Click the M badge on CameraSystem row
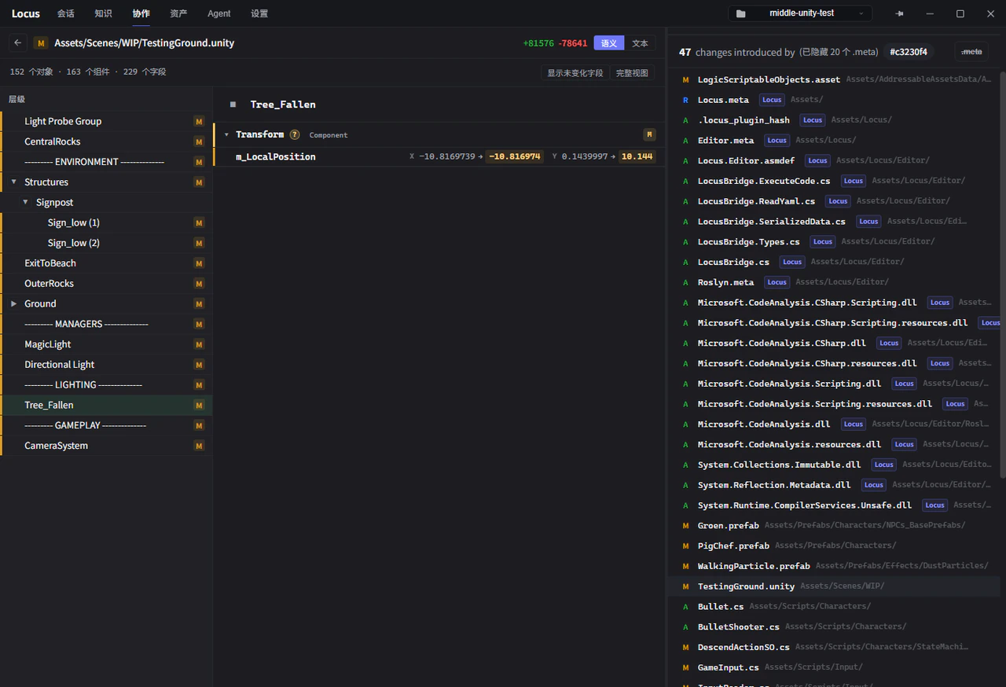This screenshot has width=1006, height=687. point(199,446)
